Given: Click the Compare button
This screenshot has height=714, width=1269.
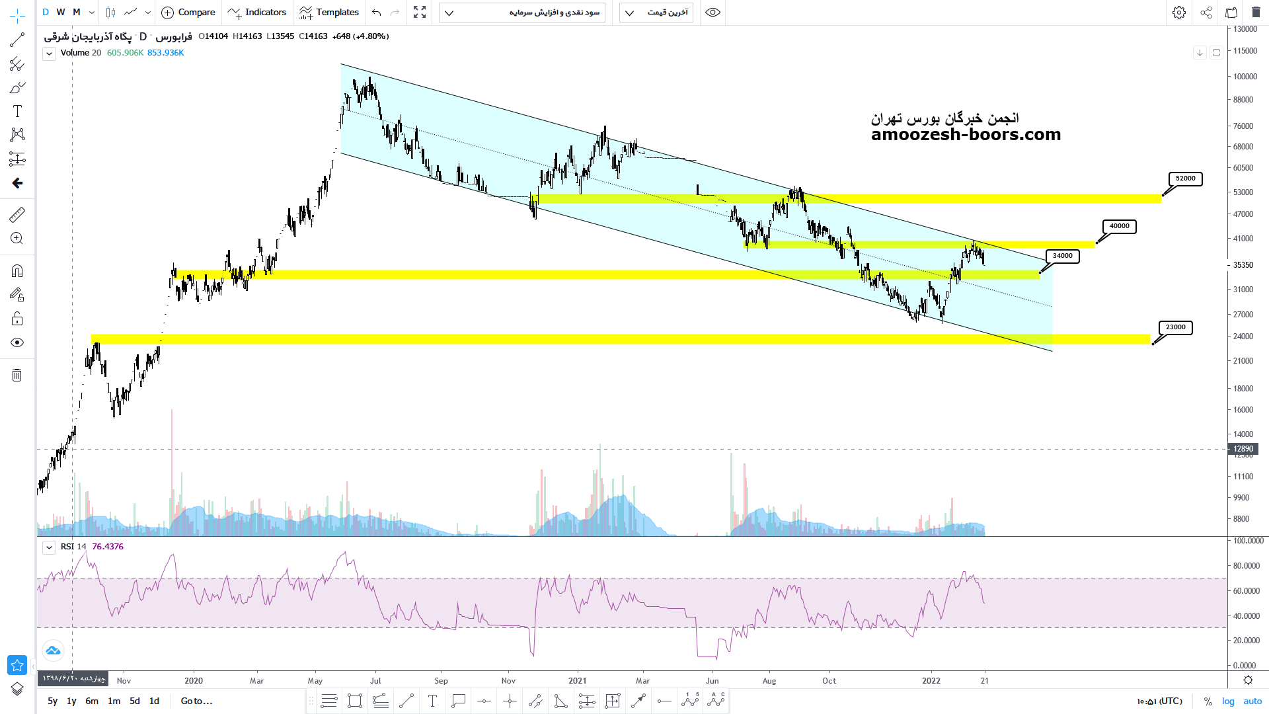Looking at the screenshot, I should coord(188,13).
